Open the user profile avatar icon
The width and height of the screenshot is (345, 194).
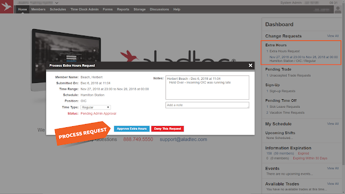[x=338, y=10]
